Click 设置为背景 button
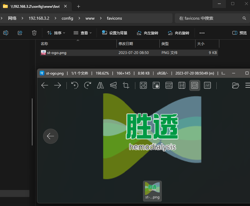Viewport: 250px width, 206px height. pos(115,33)
